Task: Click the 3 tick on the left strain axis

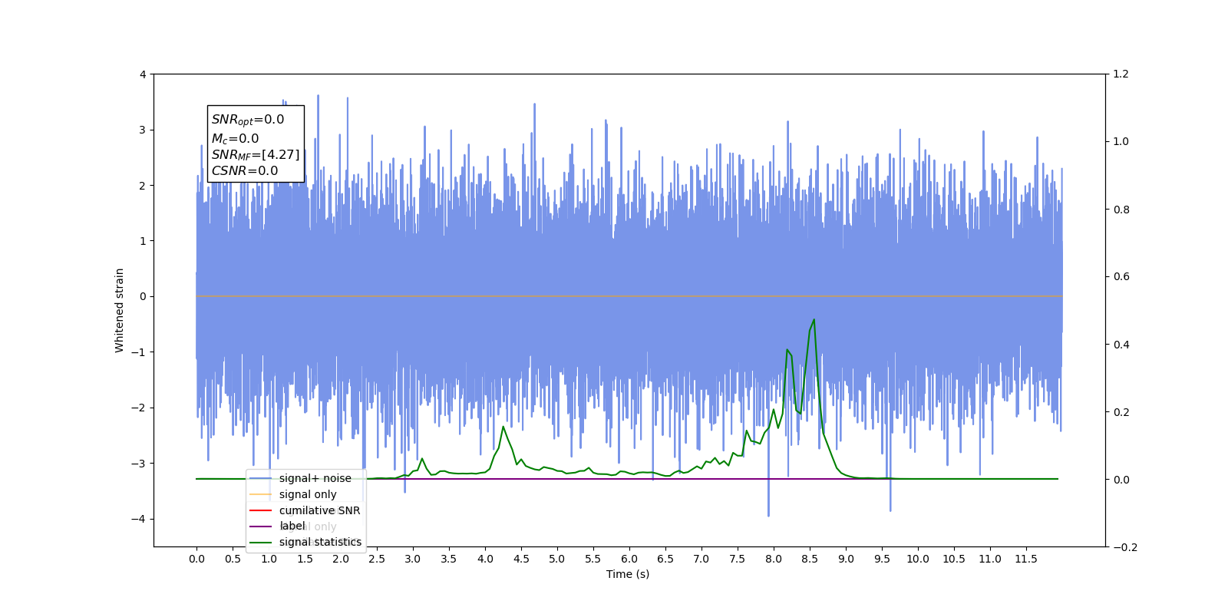Action: pos(143,130)
